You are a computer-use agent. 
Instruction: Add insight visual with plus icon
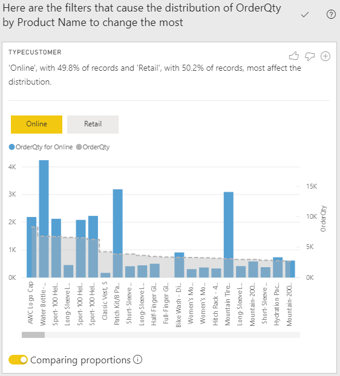coord(325,56)
